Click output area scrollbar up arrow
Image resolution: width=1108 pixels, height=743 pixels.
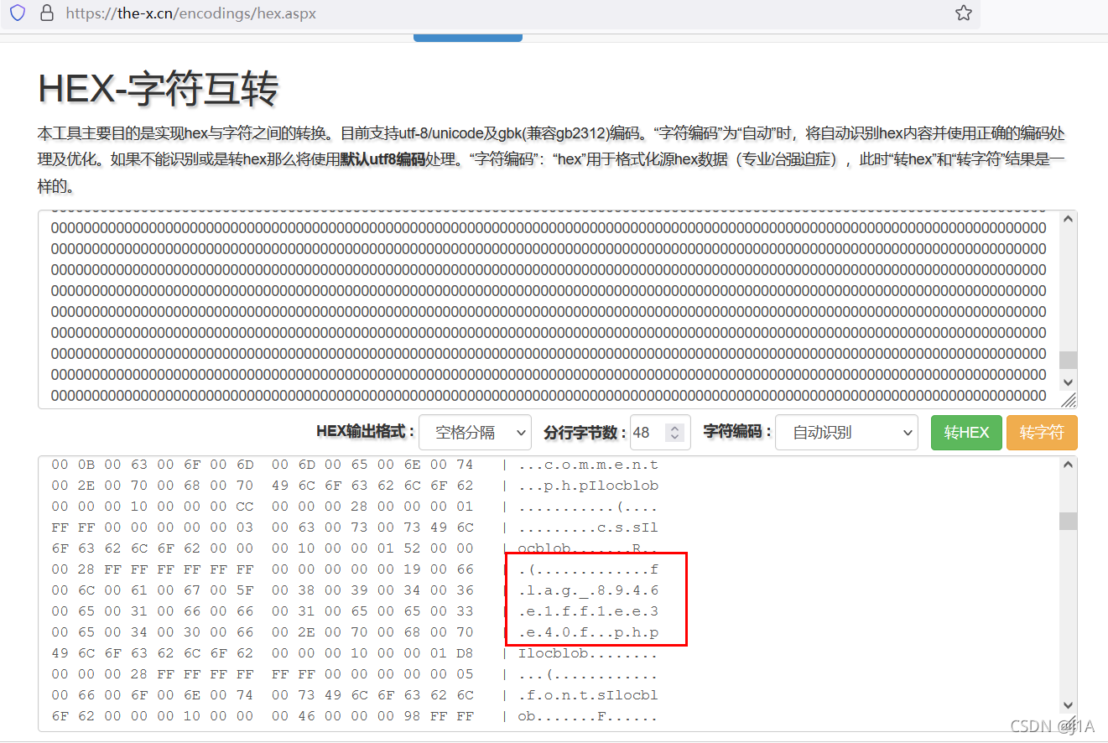[x=1068, y=465]
